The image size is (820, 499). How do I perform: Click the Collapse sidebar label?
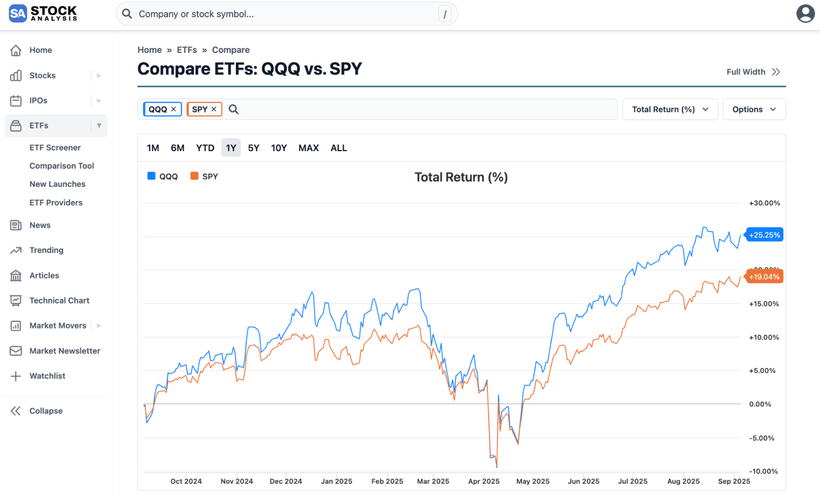[46, 411]
